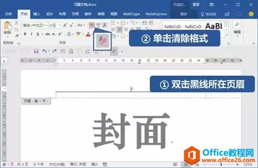Click the Undo arrow icon

pos(45,51)
